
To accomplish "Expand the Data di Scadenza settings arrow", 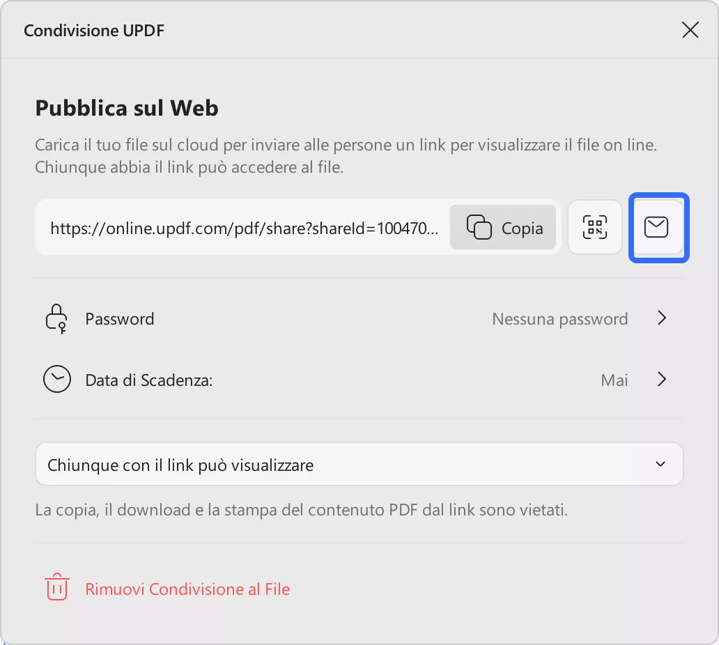I will 662,380.
